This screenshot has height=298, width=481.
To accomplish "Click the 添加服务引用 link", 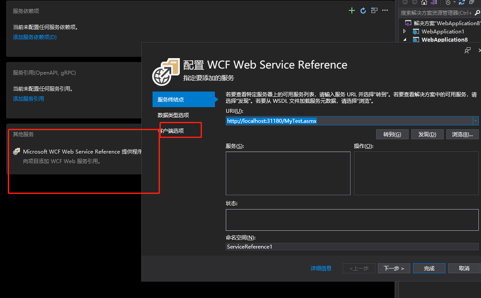I will [28, 98].
